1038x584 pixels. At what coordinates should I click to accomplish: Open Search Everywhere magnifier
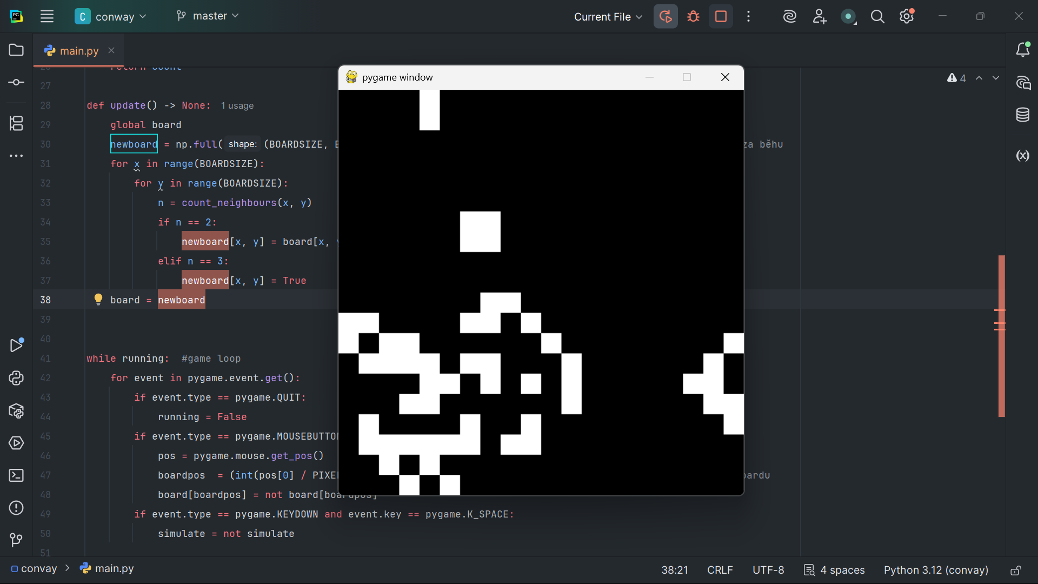coord(877,17)
